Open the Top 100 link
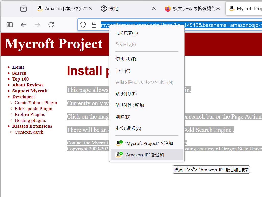This screenshot has height=197, width=262. coord(20,79)
